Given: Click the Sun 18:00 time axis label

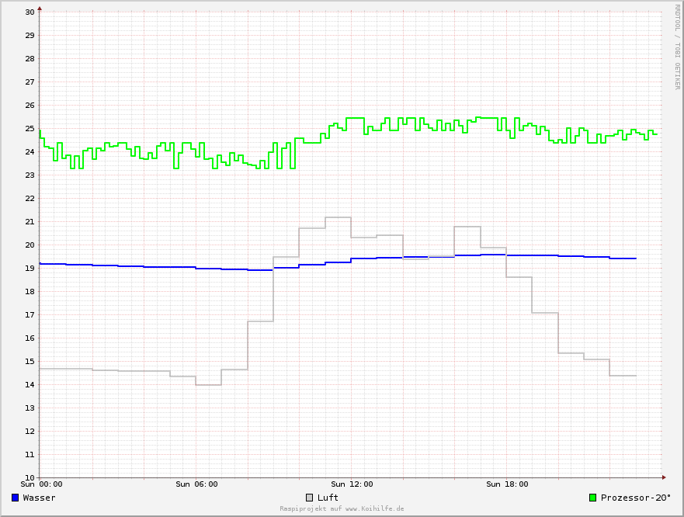Looking at the screenshot, I should [x=507, y=484].
